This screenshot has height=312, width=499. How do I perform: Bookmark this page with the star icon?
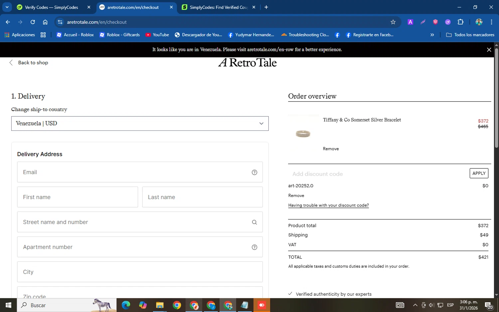pyautogui.click(x=393, y=22)
